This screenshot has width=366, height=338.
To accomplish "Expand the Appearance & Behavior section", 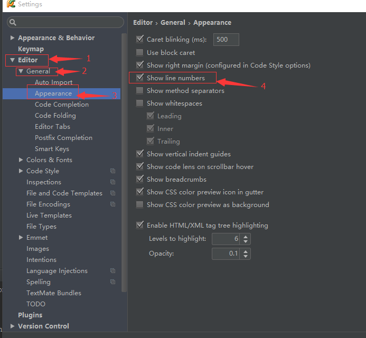I will 12,37.
